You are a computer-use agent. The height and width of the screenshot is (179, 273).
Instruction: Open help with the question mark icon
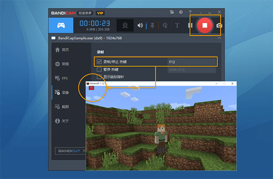coord(190,12)
